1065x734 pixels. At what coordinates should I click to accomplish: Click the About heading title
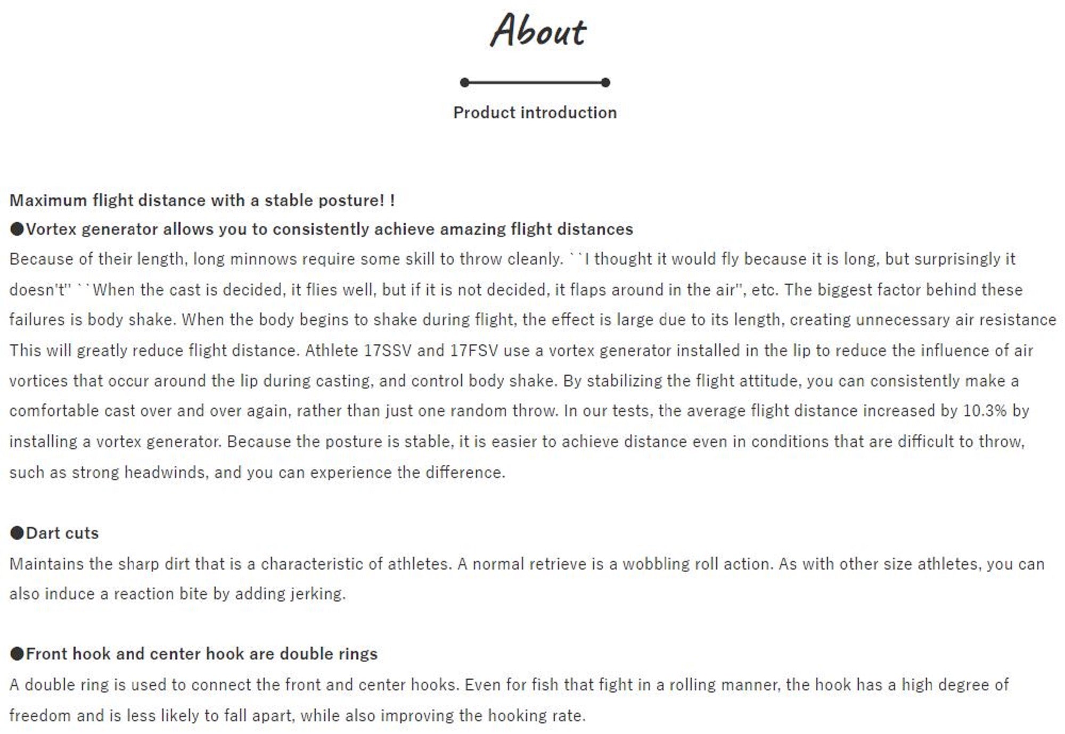538,31
